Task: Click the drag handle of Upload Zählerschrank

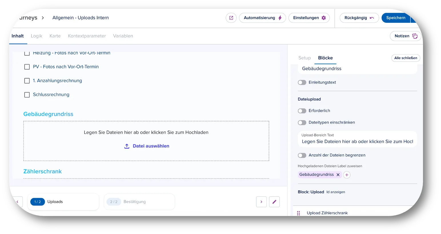Action: point(298,213)
